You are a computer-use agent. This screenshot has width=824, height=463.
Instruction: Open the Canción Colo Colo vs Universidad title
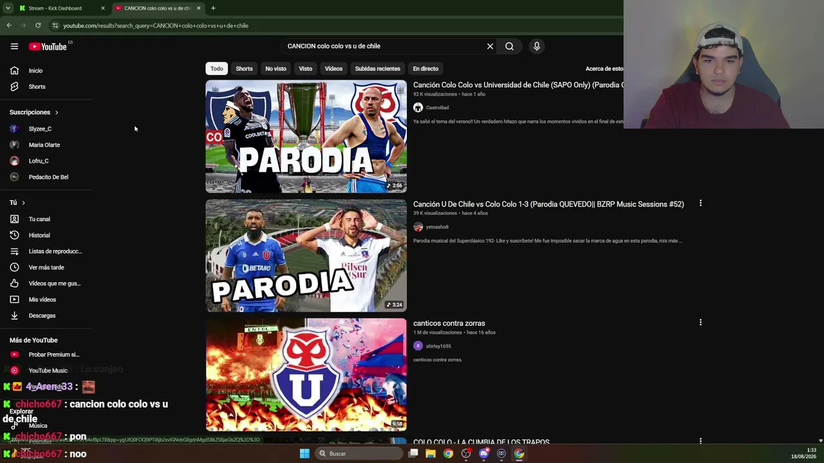pyautogui.click(x=518, y=85)
